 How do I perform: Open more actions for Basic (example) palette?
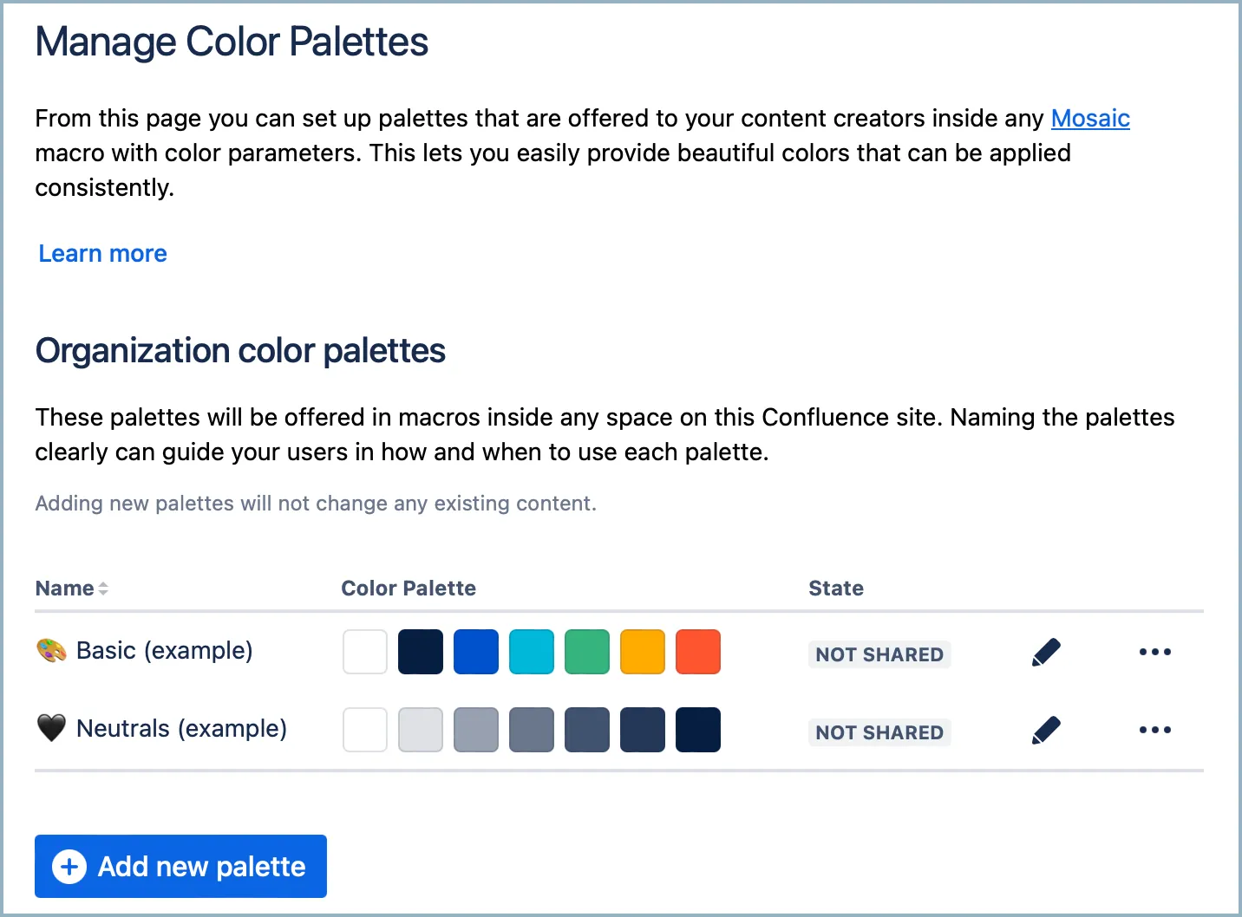click(1155, 652)
